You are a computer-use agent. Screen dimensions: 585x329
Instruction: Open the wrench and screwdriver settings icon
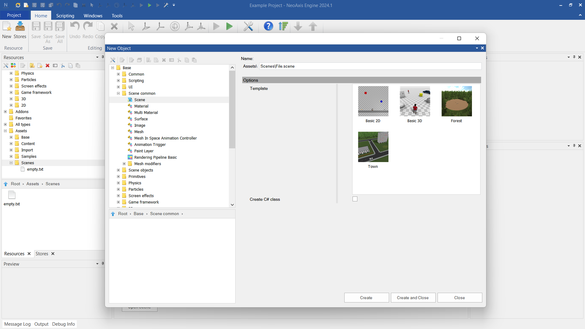tap(248, 27)
